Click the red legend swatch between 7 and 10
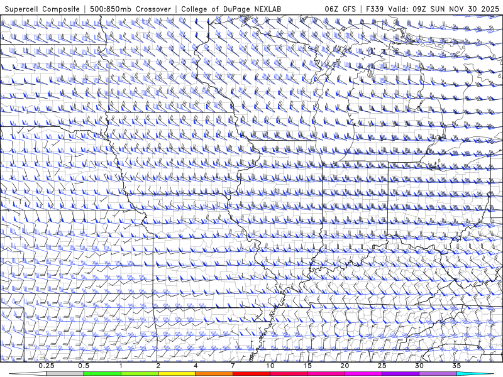Image resolution: width=503 pixels, height=377 pixels. [x=251, y=374]
